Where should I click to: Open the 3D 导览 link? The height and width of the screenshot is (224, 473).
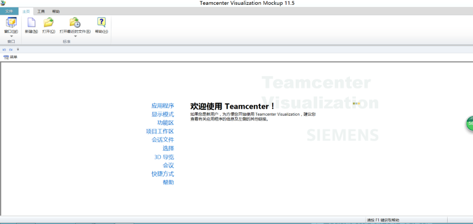pyautogui.click(x=164, y=157)
